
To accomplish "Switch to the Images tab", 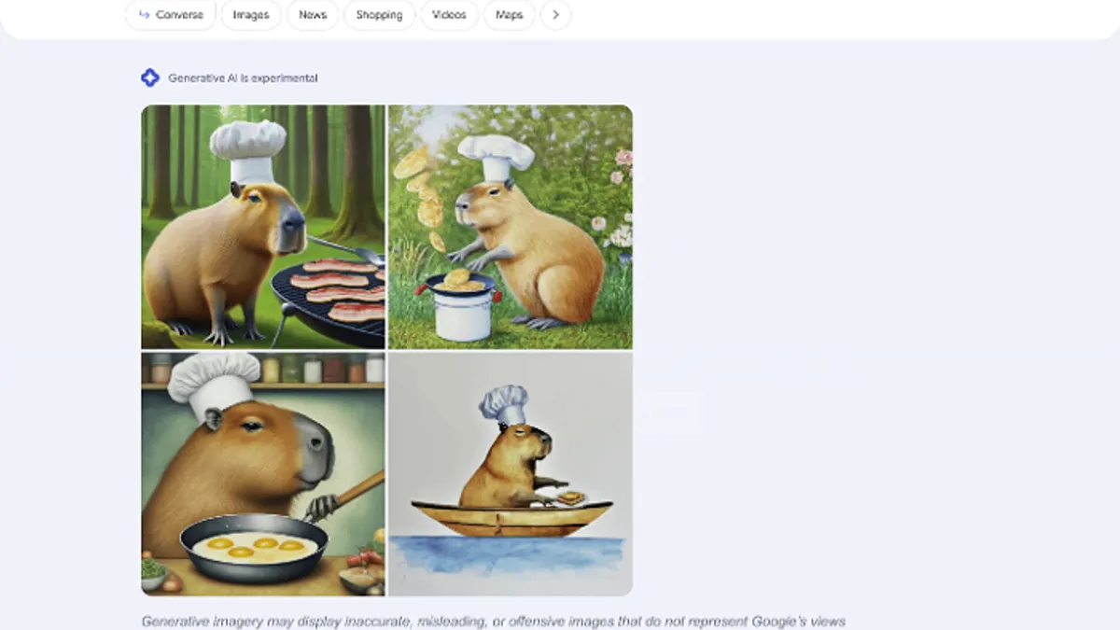I will click(251, 15).
